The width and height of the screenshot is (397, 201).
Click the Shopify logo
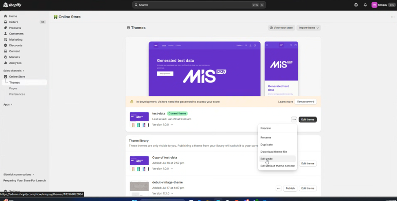pyautogui.click(x=12, y=5)
